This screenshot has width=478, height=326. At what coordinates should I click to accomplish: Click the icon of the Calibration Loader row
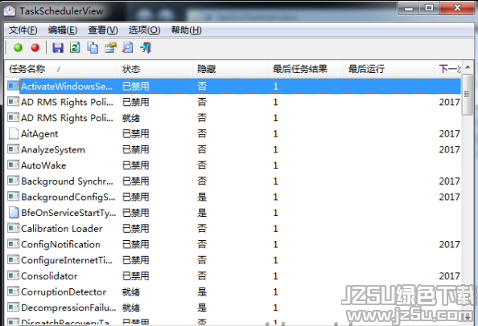(14, 228)
